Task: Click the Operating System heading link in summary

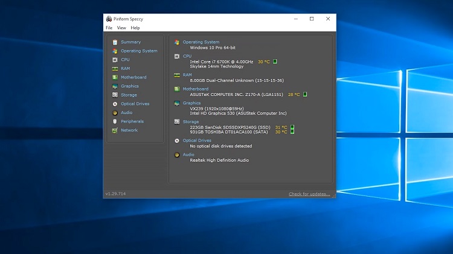Action: coord(201,42)
